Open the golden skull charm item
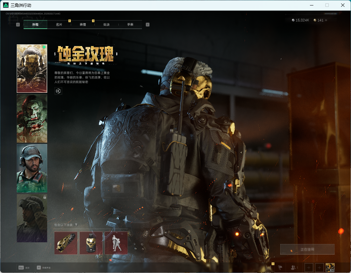351x273 pixels. [91, 243]
